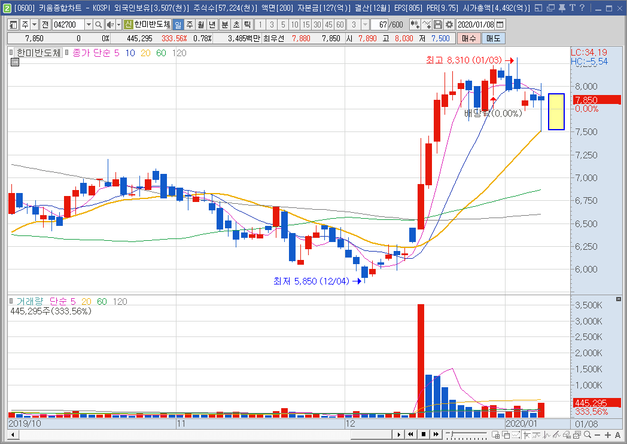The height and width of the screenshot is (444, 627).
Task: Click the play button in replay controls
Action: (x=398, y=434)
